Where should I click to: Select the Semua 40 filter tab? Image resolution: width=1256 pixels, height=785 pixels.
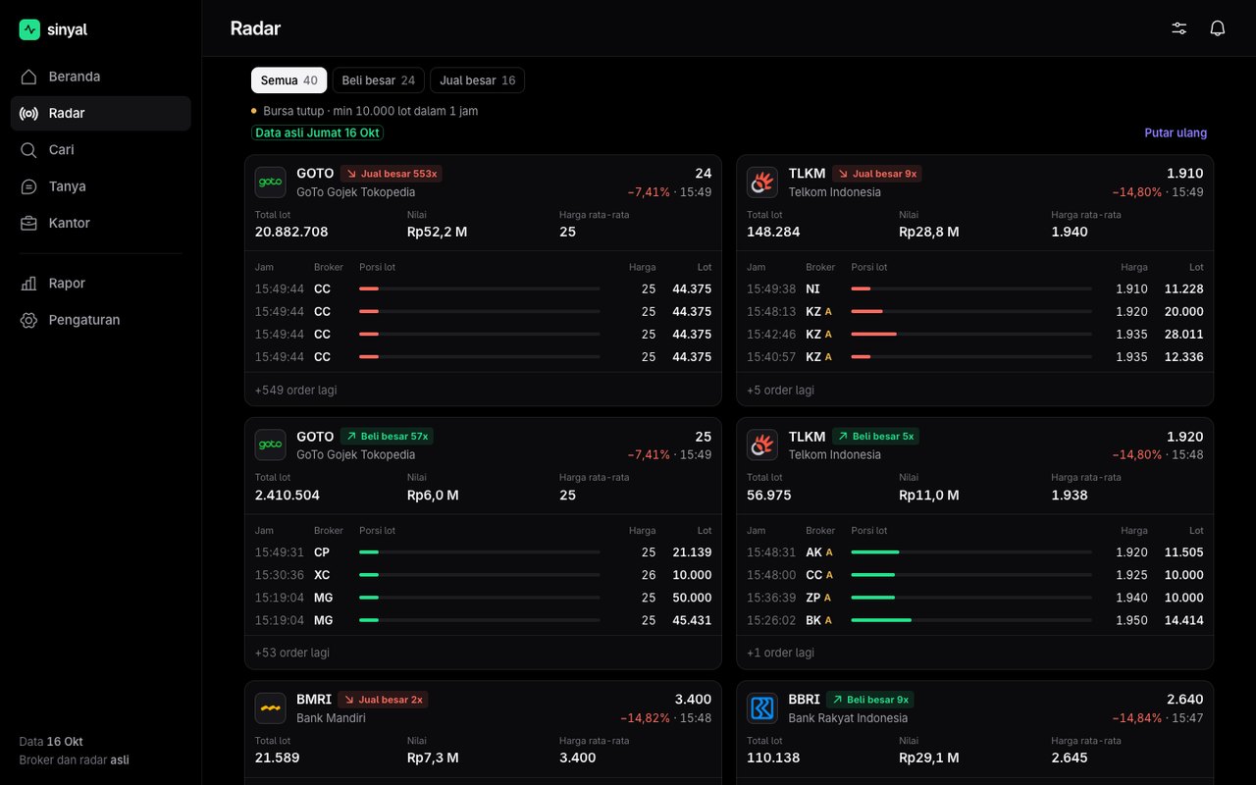288,80
